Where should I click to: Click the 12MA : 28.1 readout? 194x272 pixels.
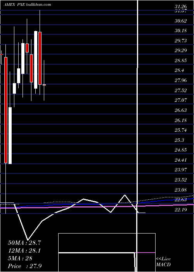pos(24,251)
